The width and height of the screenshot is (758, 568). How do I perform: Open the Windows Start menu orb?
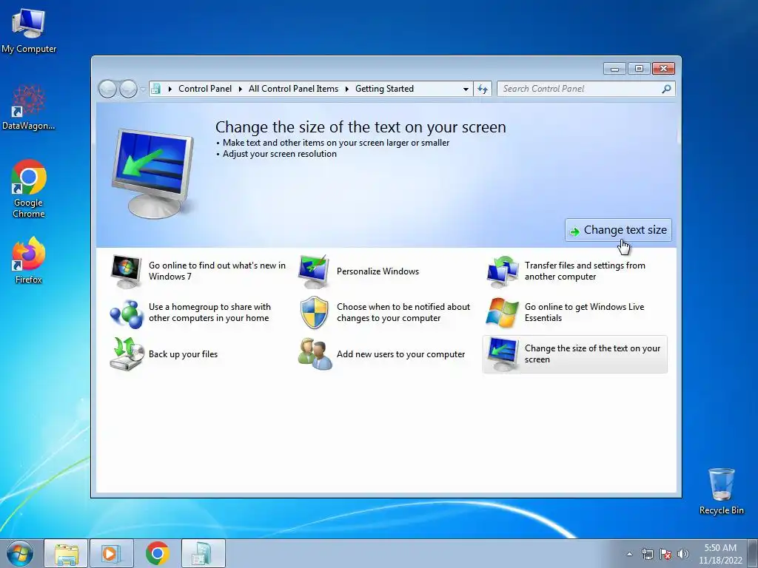pyautogui.click(x=20, y=553)
